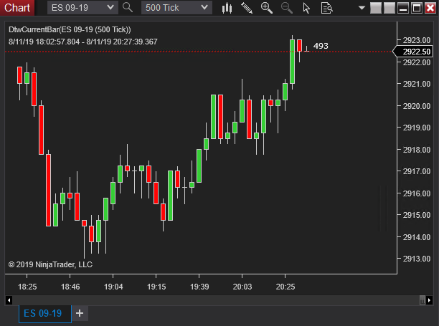Viewport: 439px width, 326px height.
Task: Open the ES 09-19 instrument dropdown
Action: [82, 8]
